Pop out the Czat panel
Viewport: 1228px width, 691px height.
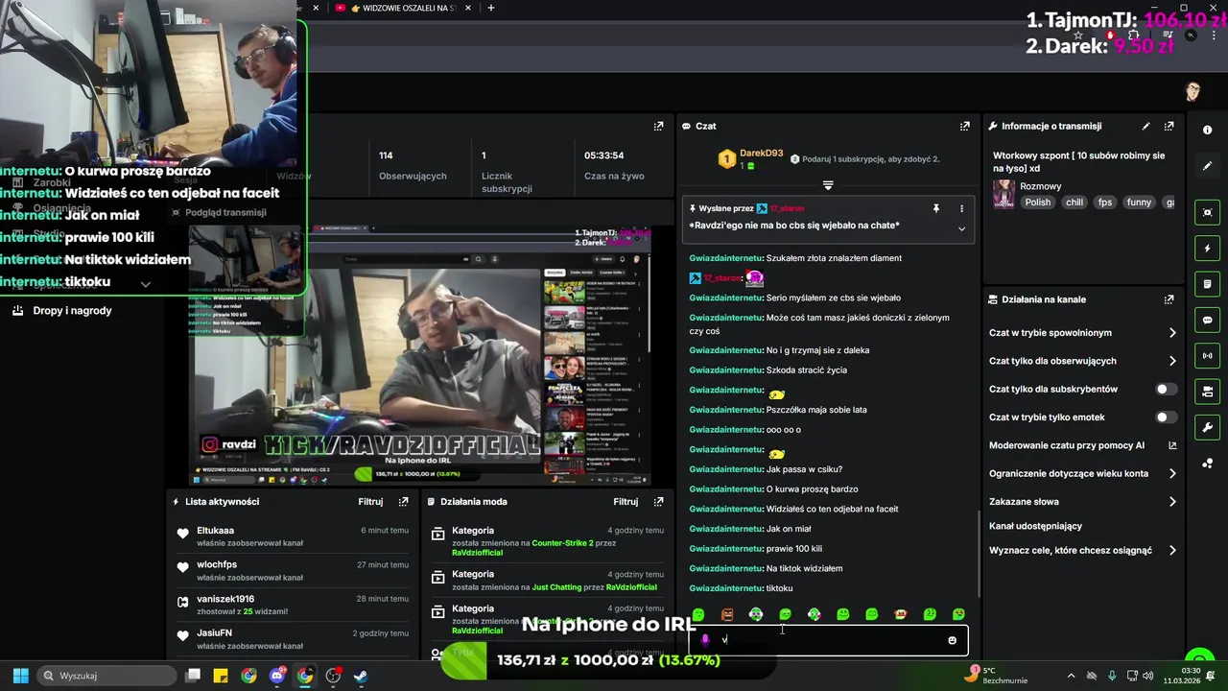pyautogui.click(x=964, y=126)
